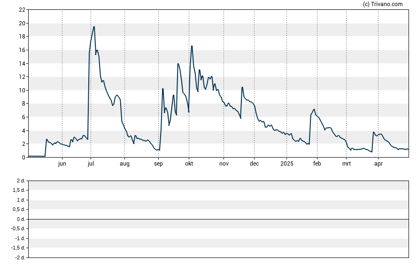Click the upper chart y-axis value 4
Viewport: 417px width, 265px height.
click(23, 131)
